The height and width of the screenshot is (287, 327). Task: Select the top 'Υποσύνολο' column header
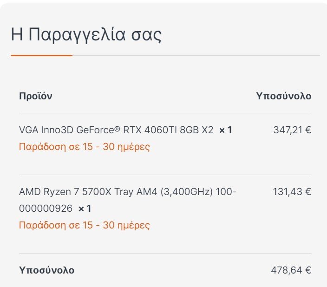coord(284,96)
